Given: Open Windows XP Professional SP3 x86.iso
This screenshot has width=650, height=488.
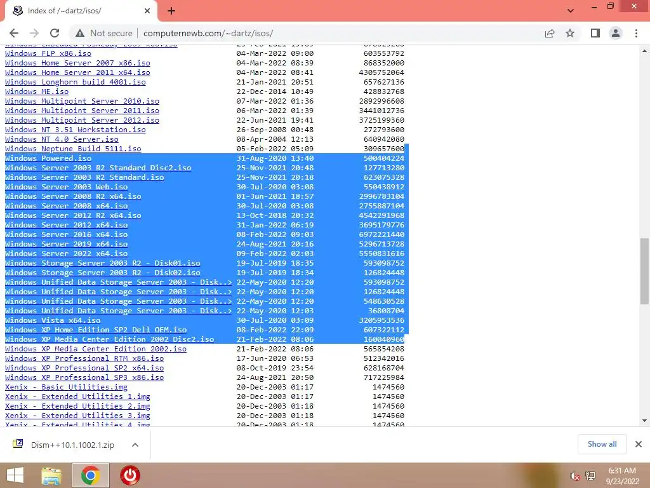Looking at the screenshot, I should pos(84,377).
